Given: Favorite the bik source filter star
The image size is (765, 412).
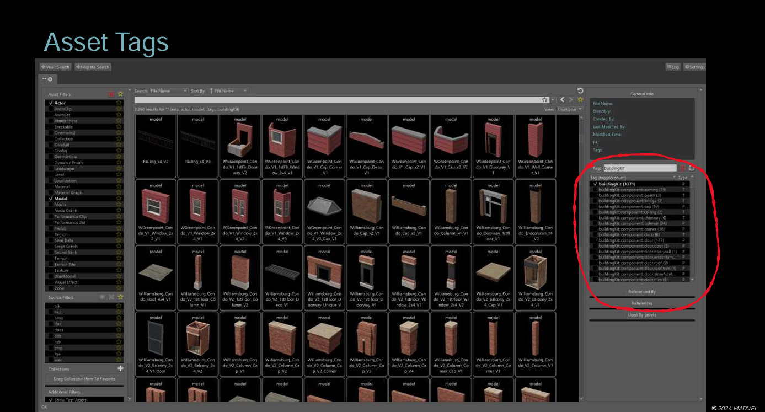Looking at the screenshot, I should coord(119,306).
